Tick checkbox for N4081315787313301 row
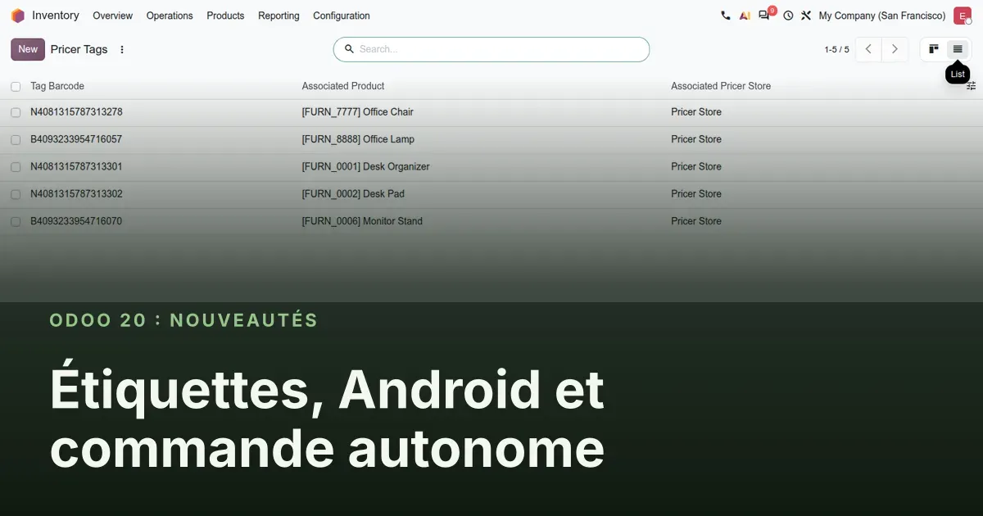 coord(16,167)
